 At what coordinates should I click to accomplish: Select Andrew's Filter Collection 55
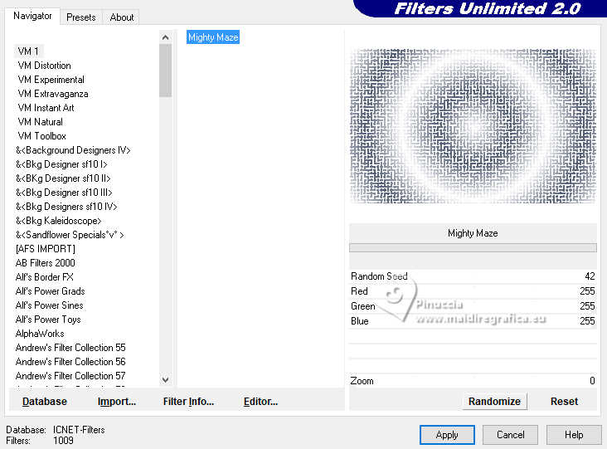click(70, 348)
